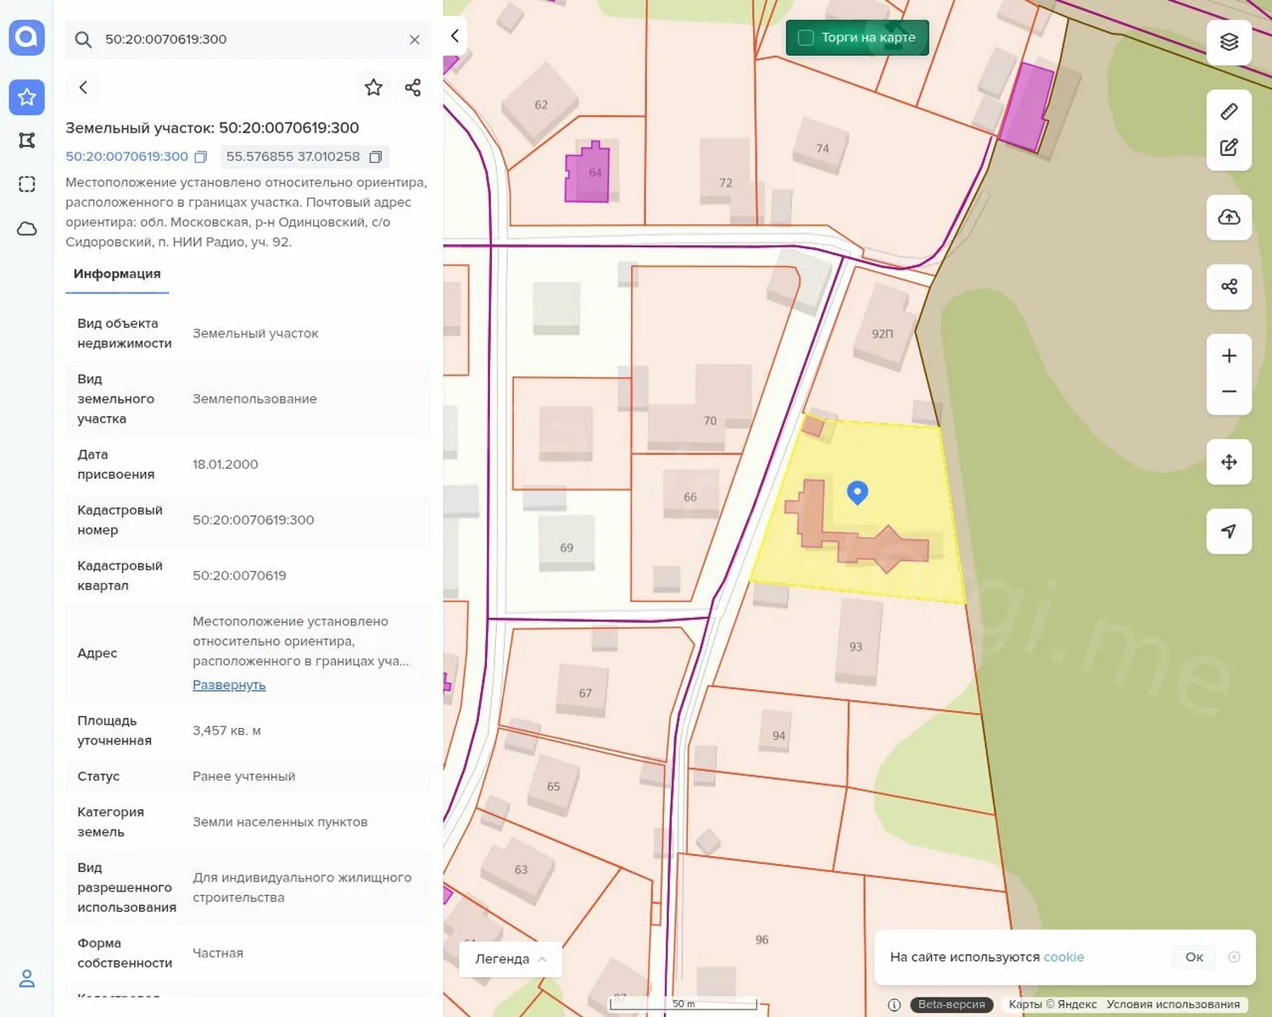Click the 'Развернуть' address link
Viewport: 1272px width, 1017px height.
pyautogui.click(x=229, y=685)
